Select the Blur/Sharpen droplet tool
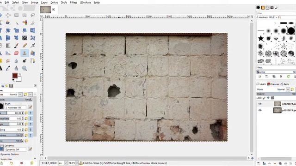This screenshot has width=296, height=166. click(x=17, y=61)
